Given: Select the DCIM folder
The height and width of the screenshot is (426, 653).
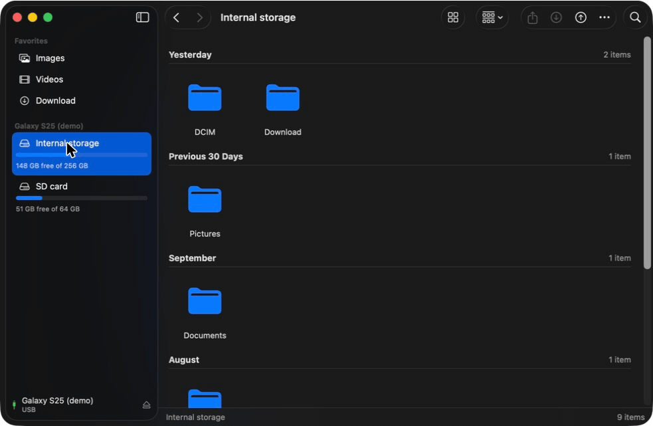Looking at the screenshot, I should point(205,98).
